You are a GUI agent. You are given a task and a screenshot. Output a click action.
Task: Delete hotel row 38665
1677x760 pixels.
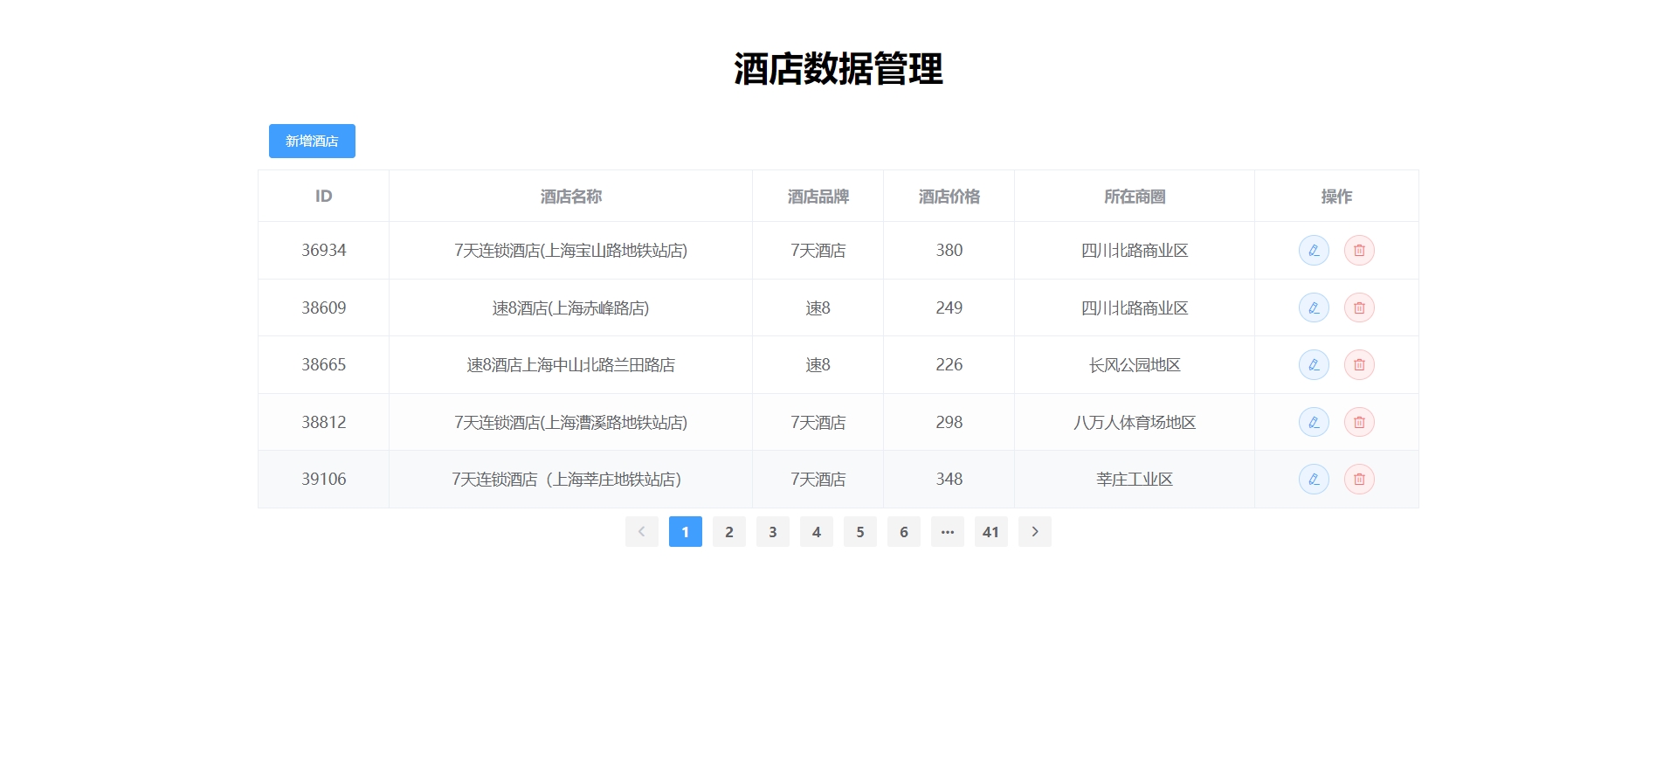coord(1359,365)
